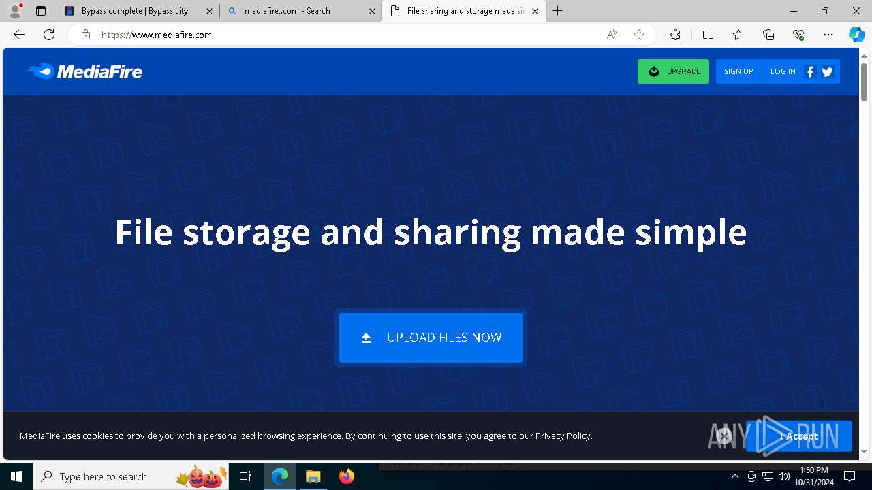
Task: Toggle Split screen icon
Action: (x=708, y=35)
